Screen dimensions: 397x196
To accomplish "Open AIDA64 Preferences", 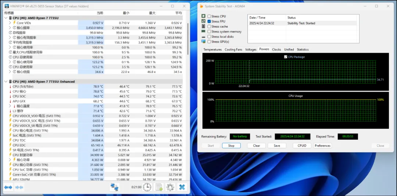I will tap(323, 146).
